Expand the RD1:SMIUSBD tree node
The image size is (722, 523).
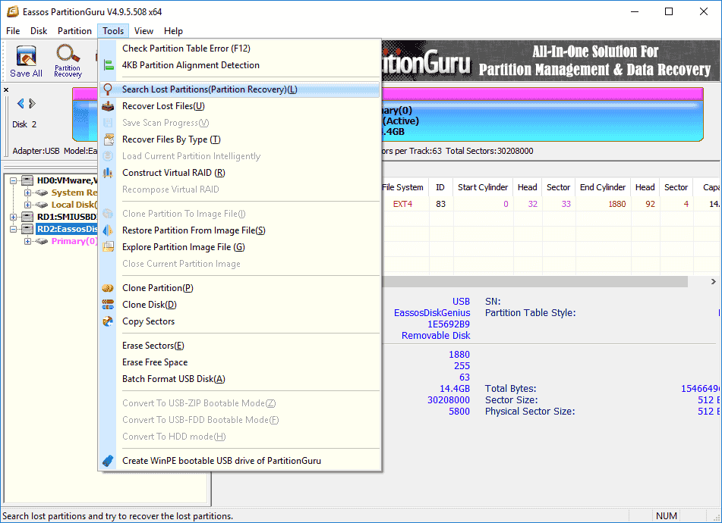click(x=14, y=217)
